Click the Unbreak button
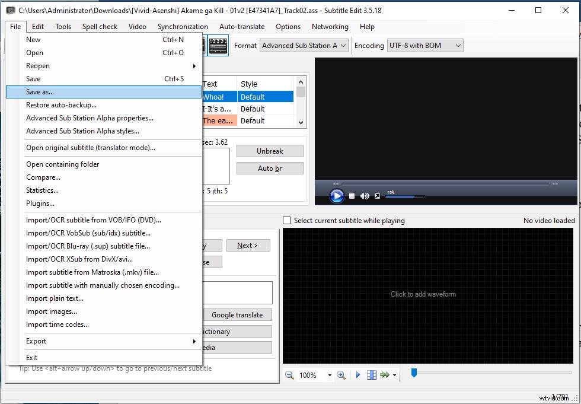This screenshot has height=404, width=581. (270, 151)
